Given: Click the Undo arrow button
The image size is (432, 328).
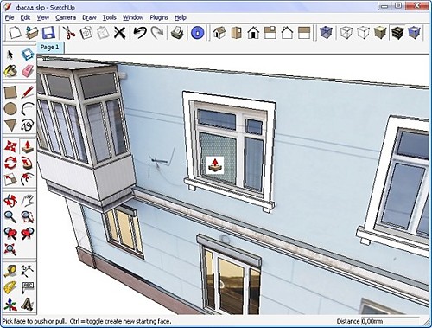Looking at the screenshot, I should point(140,32).
